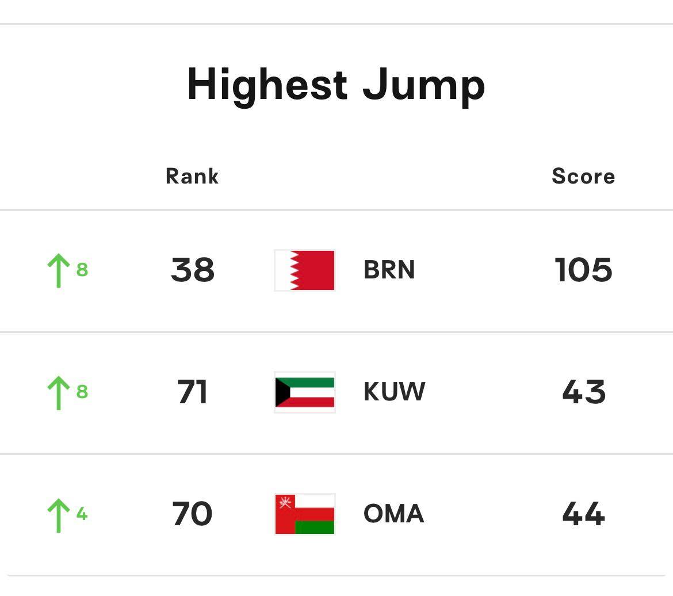Screen dimensions: 673x596
Task: Click the Bahrain flag icon
Action: (x=305, y=270)
